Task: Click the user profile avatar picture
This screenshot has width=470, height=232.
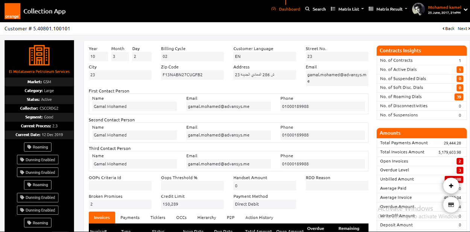Action: coord(418,9)
